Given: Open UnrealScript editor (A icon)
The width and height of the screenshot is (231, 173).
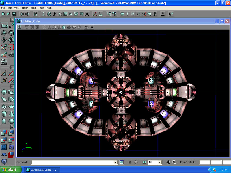Looking at the screenshot, I should [x=87, y=14].
